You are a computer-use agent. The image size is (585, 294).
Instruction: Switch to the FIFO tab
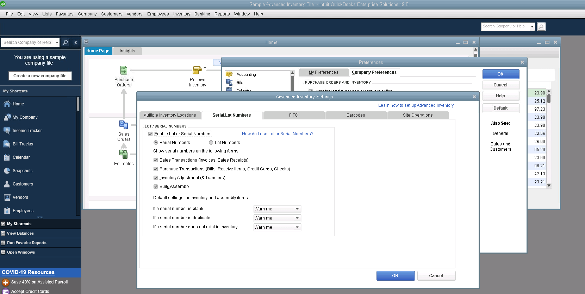(293, 115)
